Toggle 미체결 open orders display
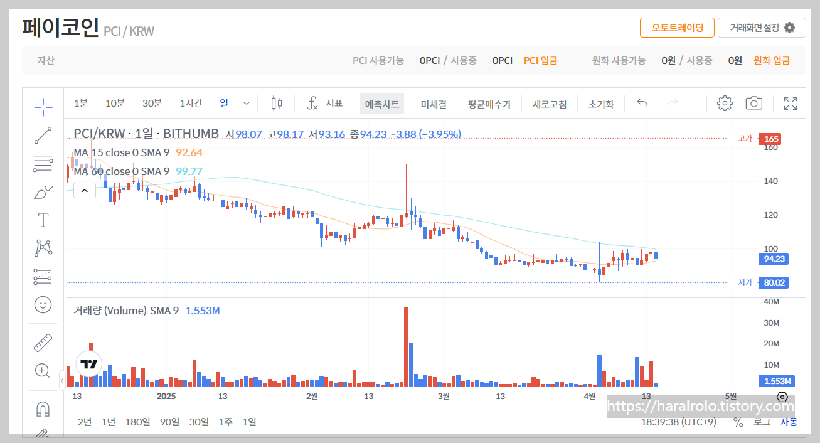This screenshot has width=820, height=443. click(x=434, y=104)
